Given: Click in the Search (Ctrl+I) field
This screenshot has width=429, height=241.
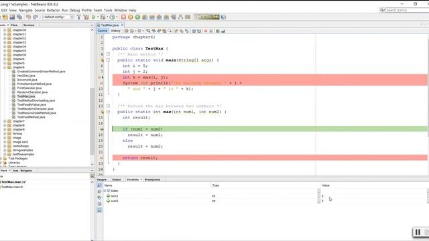Looking at the screenshot, I should 407,10.
